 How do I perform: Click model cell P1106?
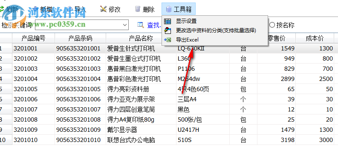202,69
